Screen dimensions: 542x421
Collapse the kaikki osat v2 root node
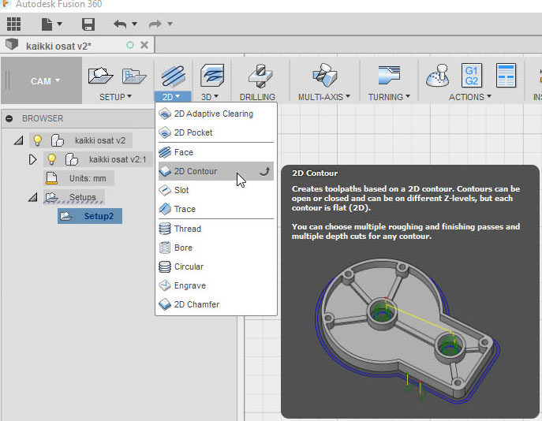click(x=19, y=140)
